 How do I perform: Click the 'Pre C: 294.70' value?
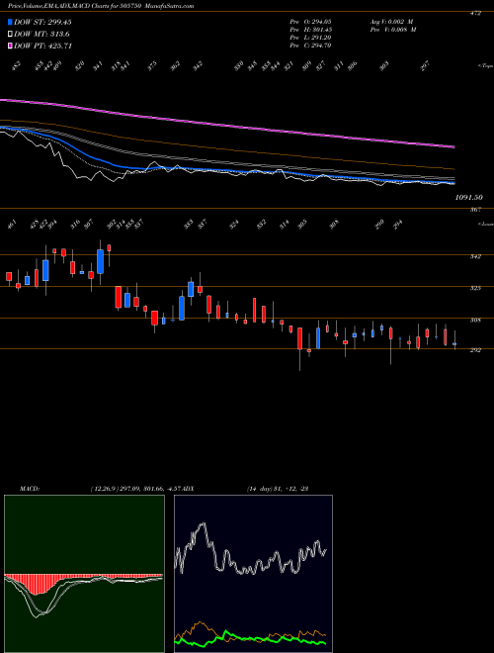click(x=310, y=46)
